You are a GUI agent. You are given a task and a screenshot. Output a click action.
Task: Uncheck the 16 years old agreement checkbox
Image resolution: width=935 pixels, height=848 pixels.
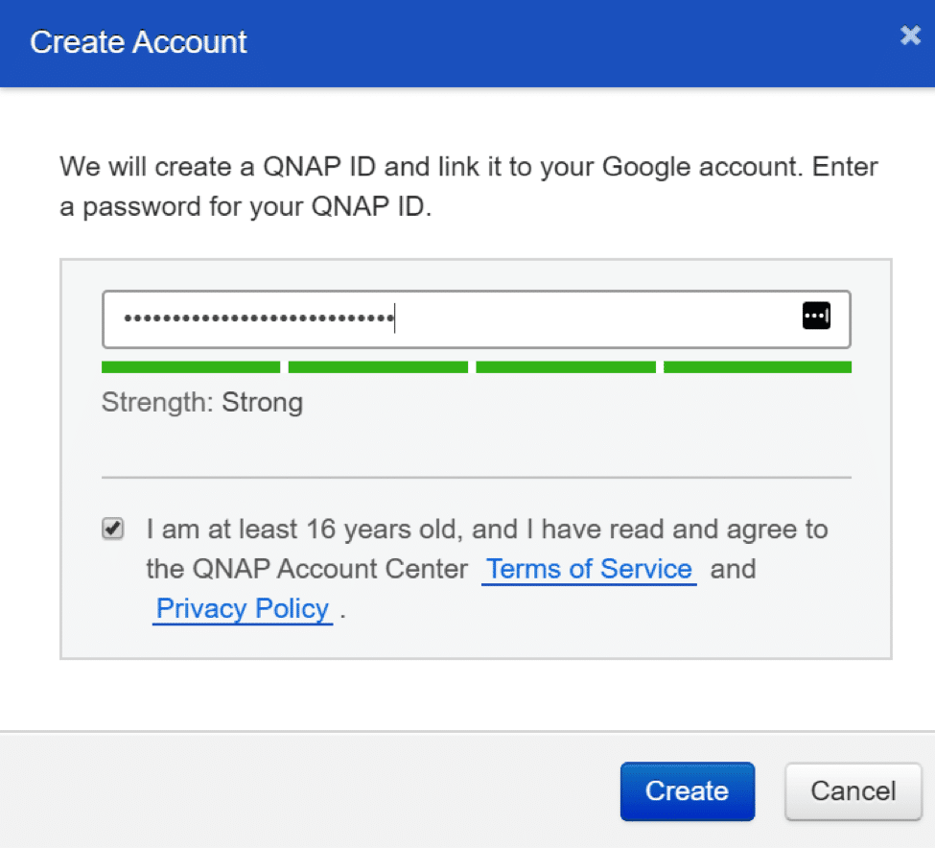tap(113, 529)
